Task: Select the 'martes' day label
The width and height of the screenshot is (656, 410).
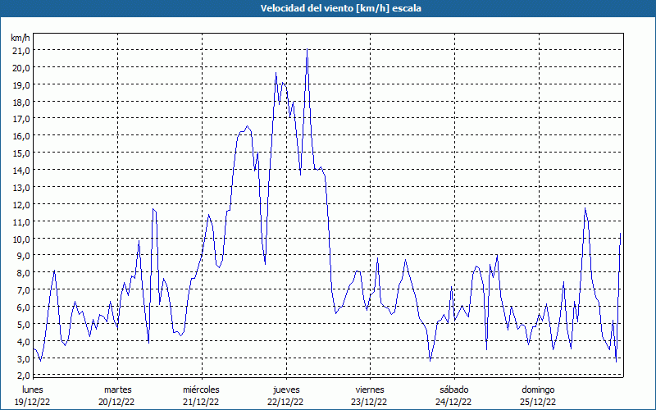Action: pos(117,389)
